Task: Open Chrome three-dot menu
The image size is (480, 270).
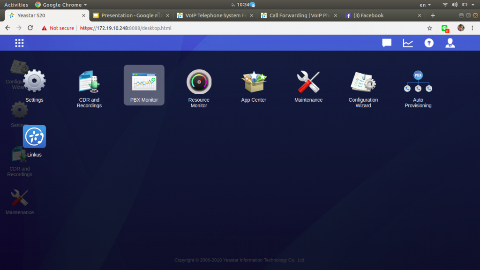Action: coord(472,28)
